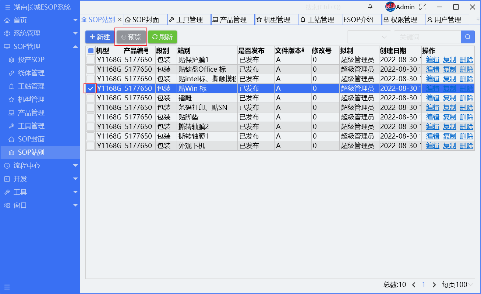Viewport: 481px width, 294px height.
Task: Check the row for 镭雕
Action: (x=91, y=98)
